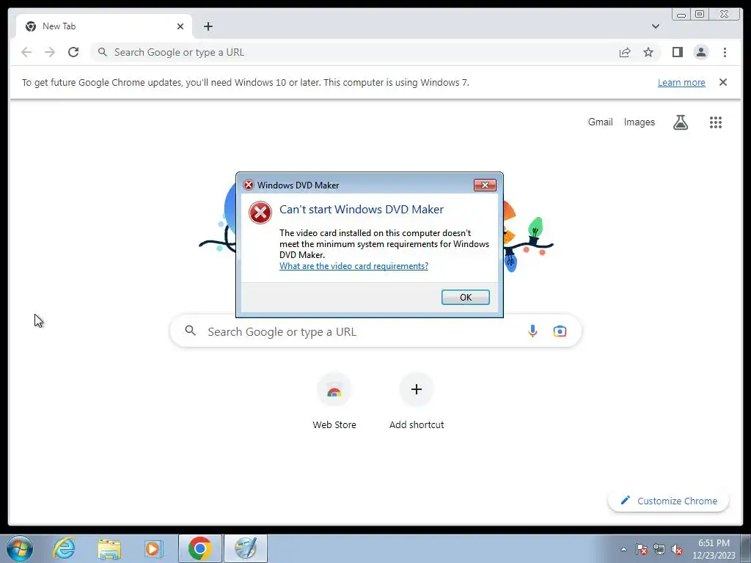Show hidden system tray icons

(623, 549)
